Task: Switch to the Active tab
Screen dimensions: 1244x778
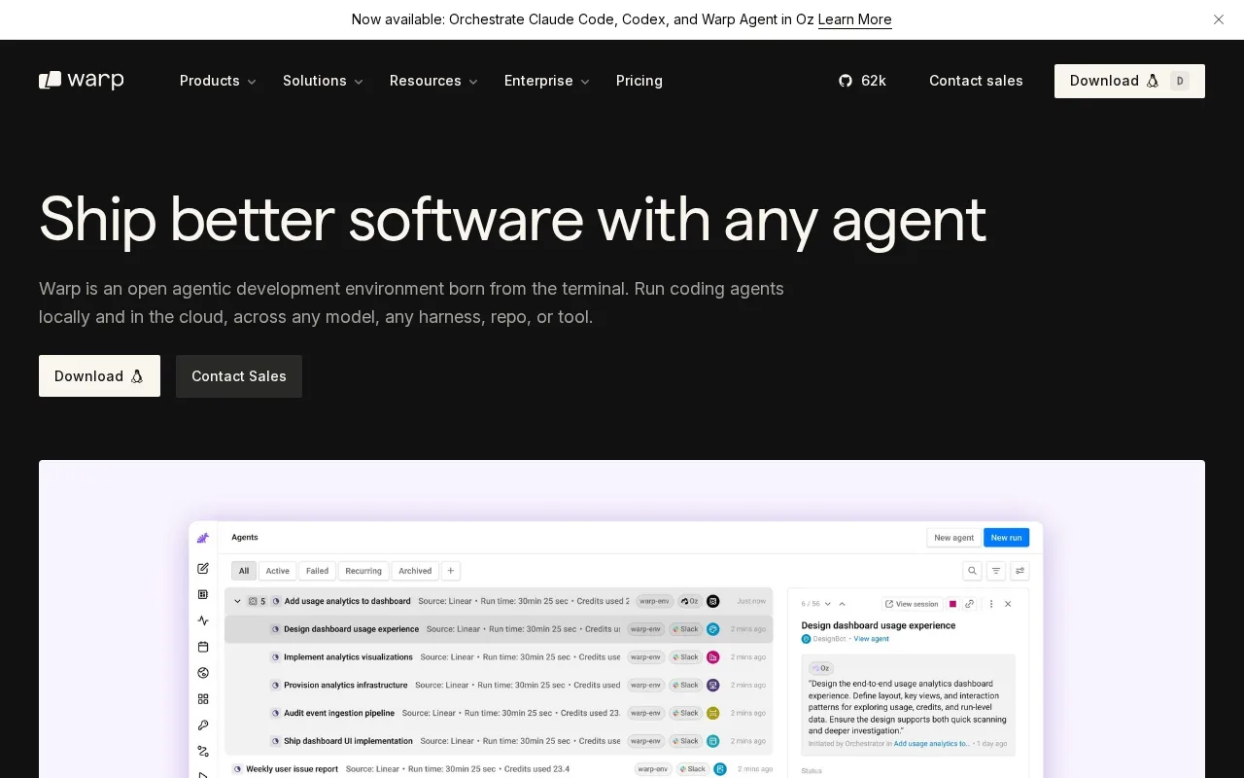Action: point(278,571)
